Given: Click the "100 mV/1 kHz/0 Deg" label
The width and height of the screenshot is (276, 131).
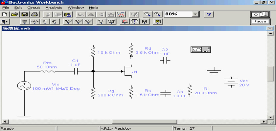Looking at the screenshot, I should [x=56, y=88].
